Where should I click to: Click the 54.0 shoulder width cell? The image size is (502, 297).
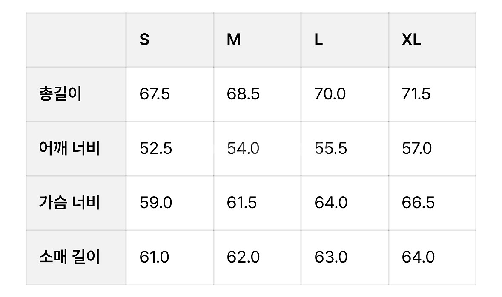pos(243,148)
